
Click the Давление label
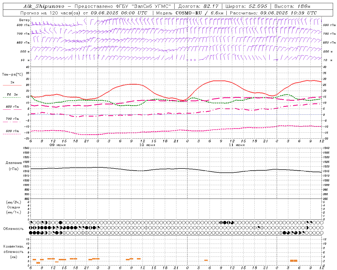tap(14, 163)
